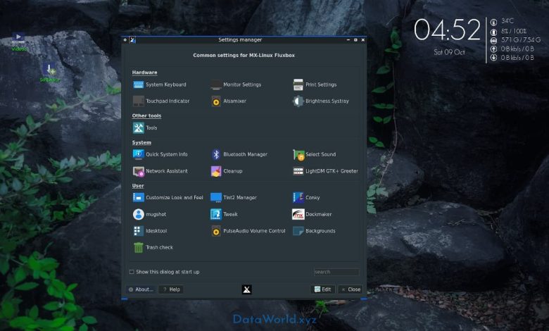Open the Dockmaker icon

click(x=298, y=214)
